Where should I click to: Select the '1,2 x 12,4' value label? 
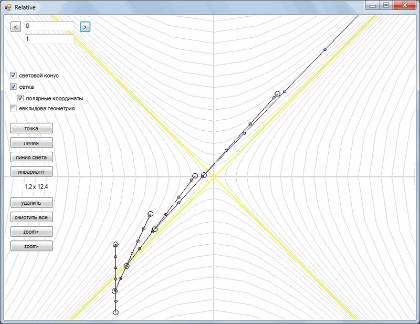tap(36, 187)
